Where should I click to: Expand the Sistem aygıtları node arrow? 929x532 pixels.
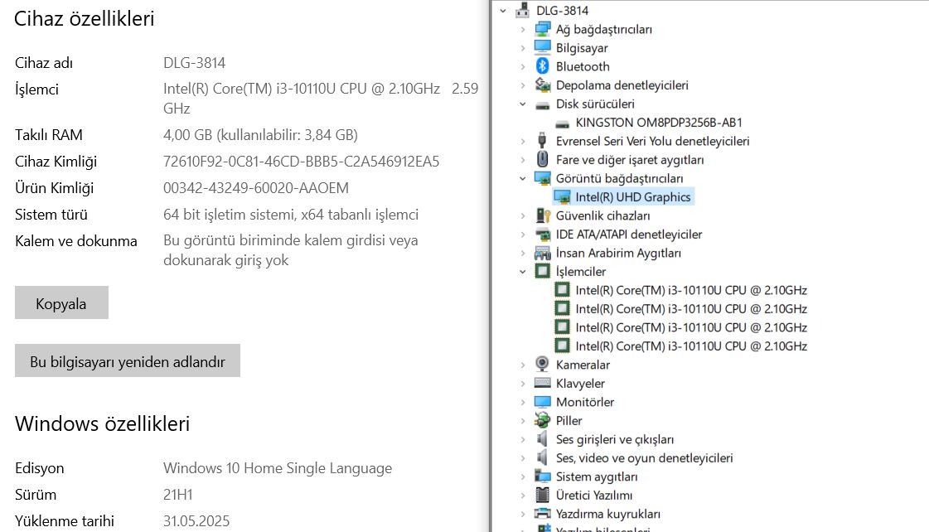523,476
